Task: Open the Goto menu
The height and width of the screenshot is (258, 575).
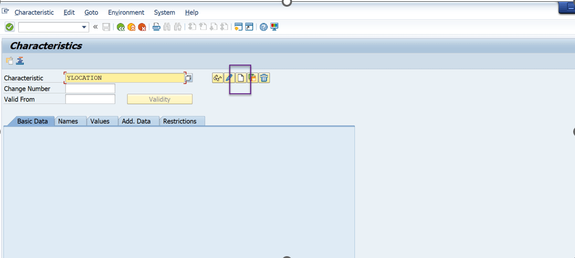Action: tap(91, 12)
